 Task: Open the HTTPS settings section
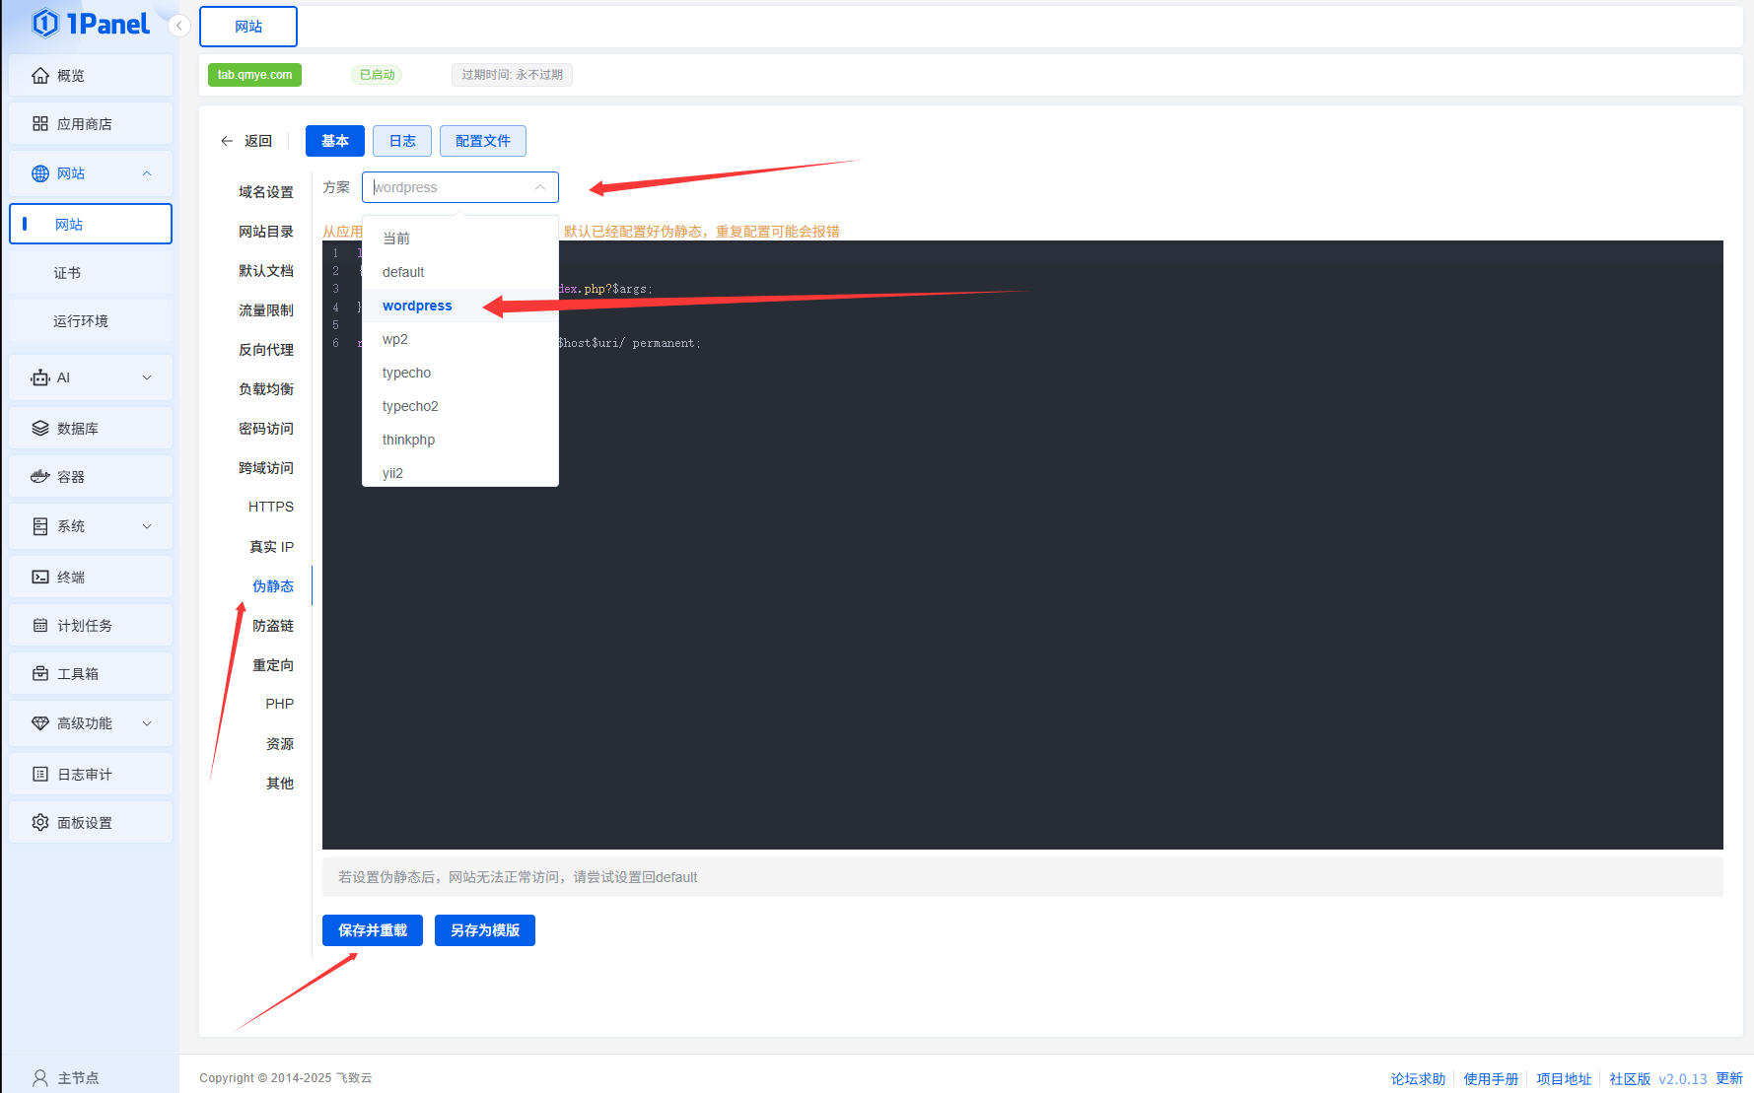[270, 507]
